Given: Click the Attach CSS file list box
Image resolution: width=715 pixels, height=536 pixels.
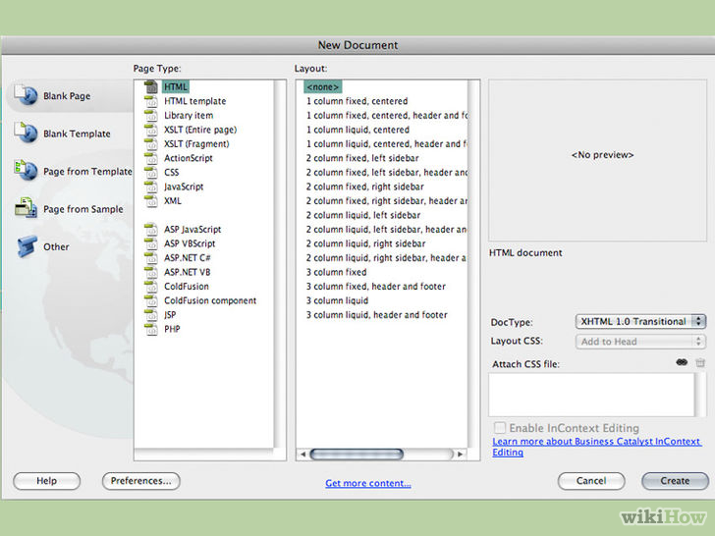Looking at the screenshot, I should pos(597,395).
